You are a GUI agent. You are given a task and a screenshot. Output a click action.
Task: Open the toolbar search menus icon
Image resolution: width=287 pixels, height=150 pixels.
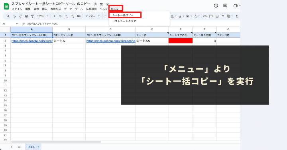pos(8,16)
